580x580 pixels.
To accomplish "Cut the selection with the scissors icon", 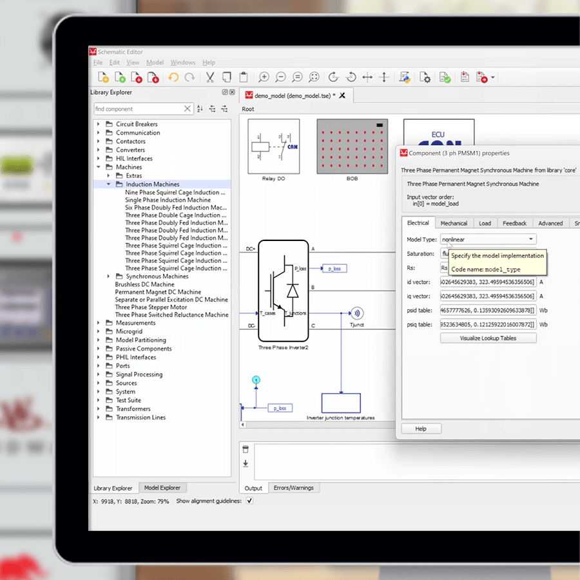I will point(210,77).
